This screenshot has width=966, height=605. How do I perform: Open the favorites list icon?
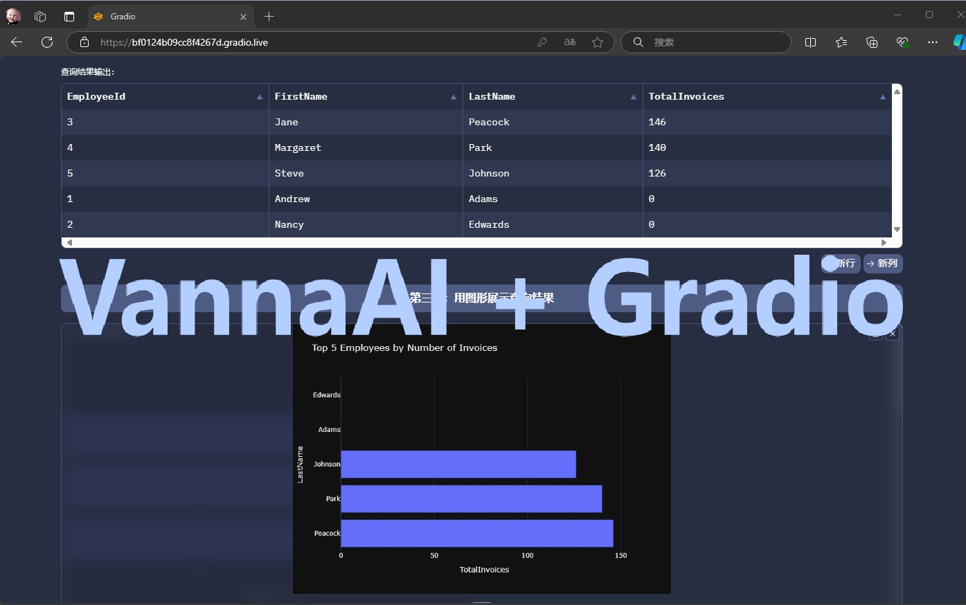(x=841, y=42)
